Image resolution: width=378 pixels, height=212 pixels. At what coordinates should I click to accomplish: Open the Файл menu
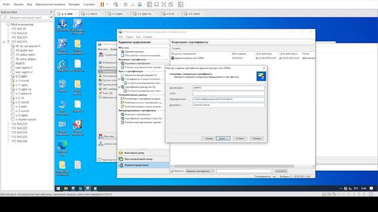[x=6, y=4]
